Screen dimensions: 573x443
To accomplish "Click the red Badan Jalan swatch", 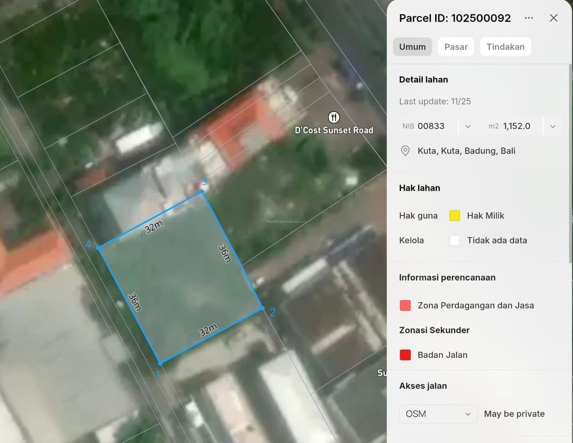I will point(405,355).
